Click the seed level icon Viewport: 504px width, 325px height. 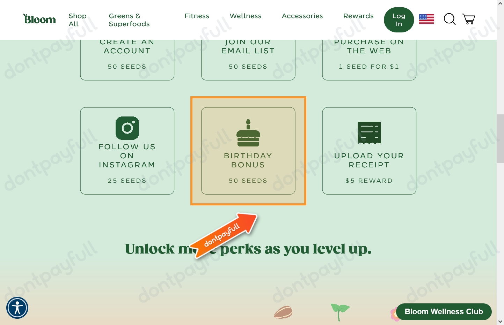283,312
